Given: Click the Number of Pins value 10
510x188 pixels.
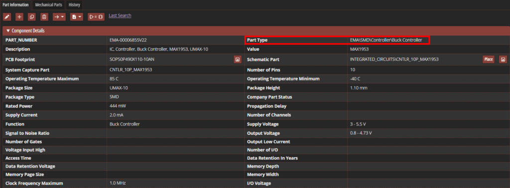Looking at the screenshot, I should [x=353, y=69].
